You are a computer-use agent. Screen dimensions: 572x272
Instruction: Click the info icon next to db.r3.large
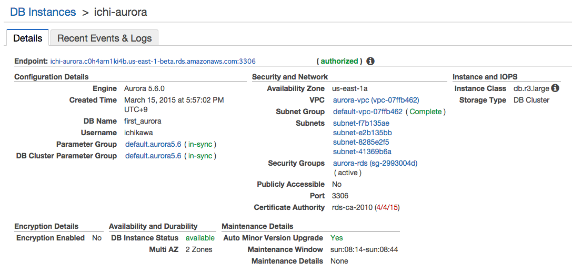coord(555,88)
